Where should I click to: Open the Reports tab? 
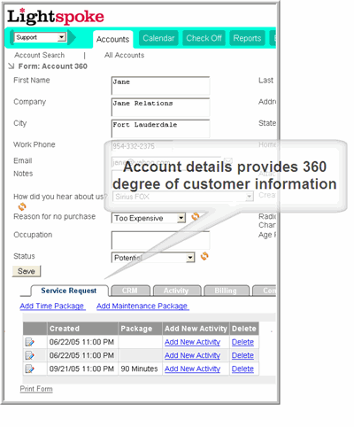(247, 38)
